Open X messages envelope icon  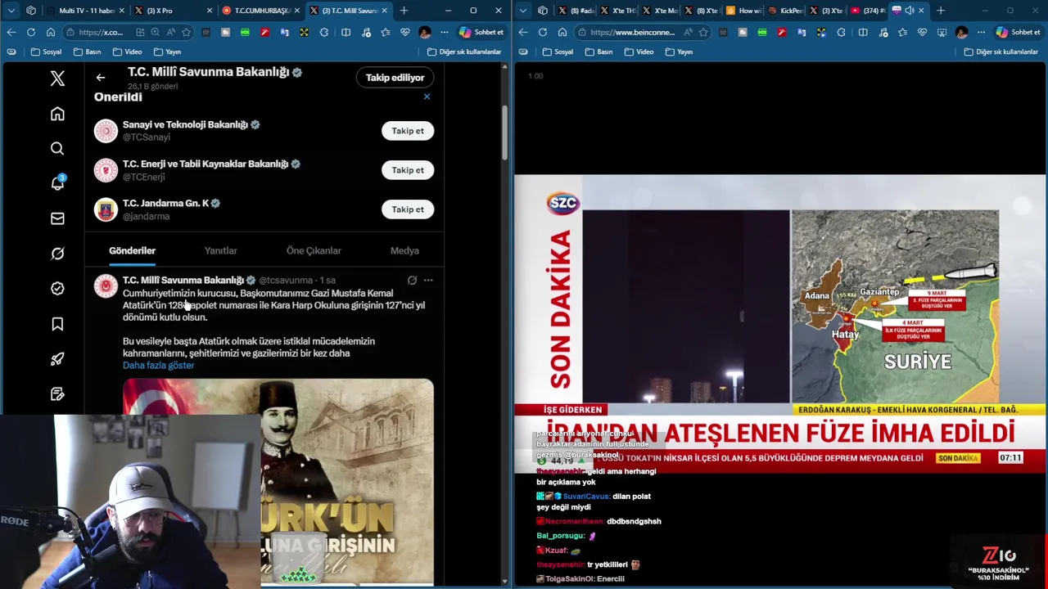[x=57, y=218]
